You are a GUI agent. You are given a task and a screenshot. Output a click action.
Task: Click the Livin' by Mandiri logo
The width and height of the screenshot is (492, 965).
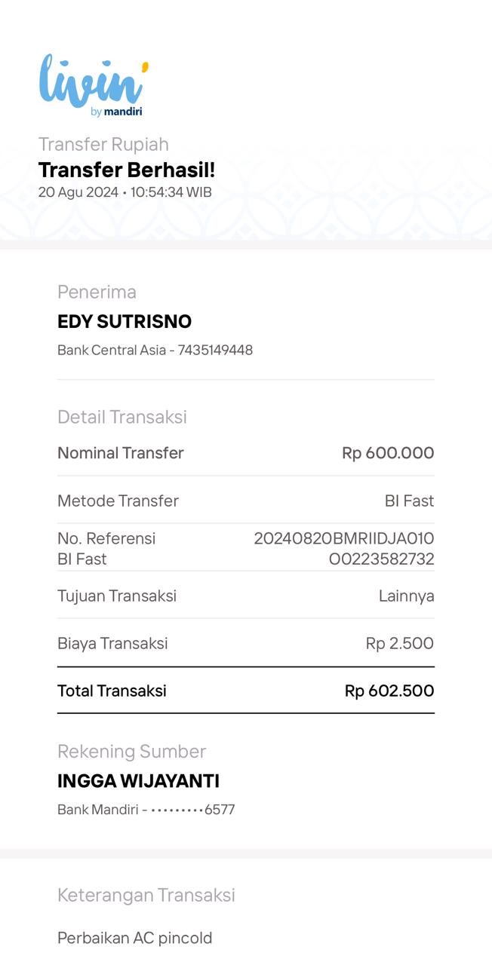[94, 86]
